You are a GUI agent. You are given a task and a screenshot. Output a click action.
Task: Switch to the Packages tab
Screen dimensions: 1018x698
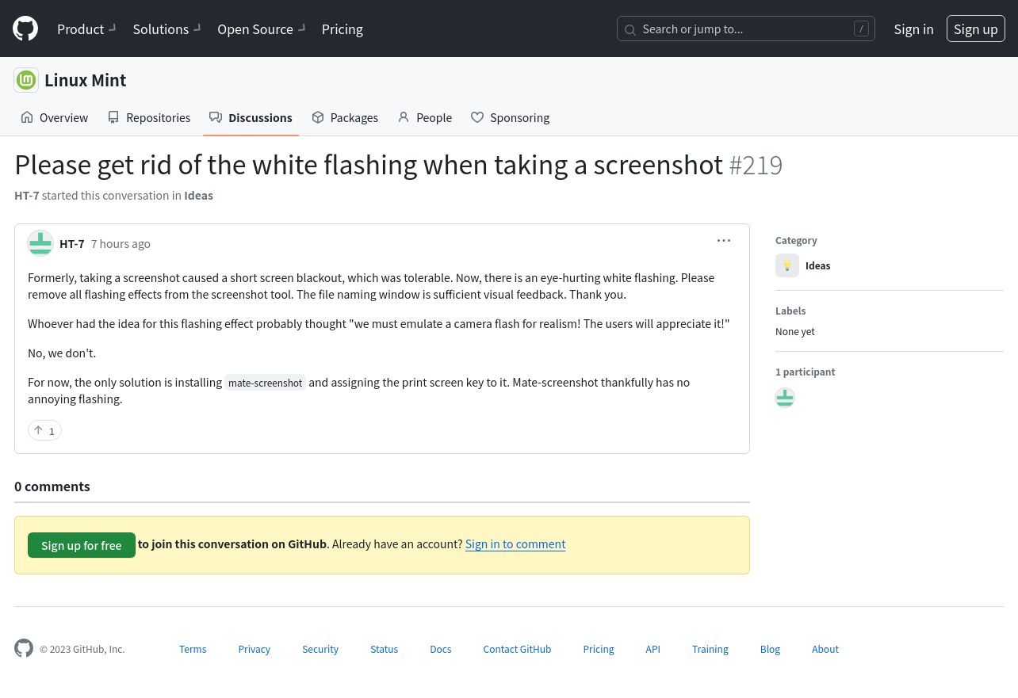pos(345,117)
